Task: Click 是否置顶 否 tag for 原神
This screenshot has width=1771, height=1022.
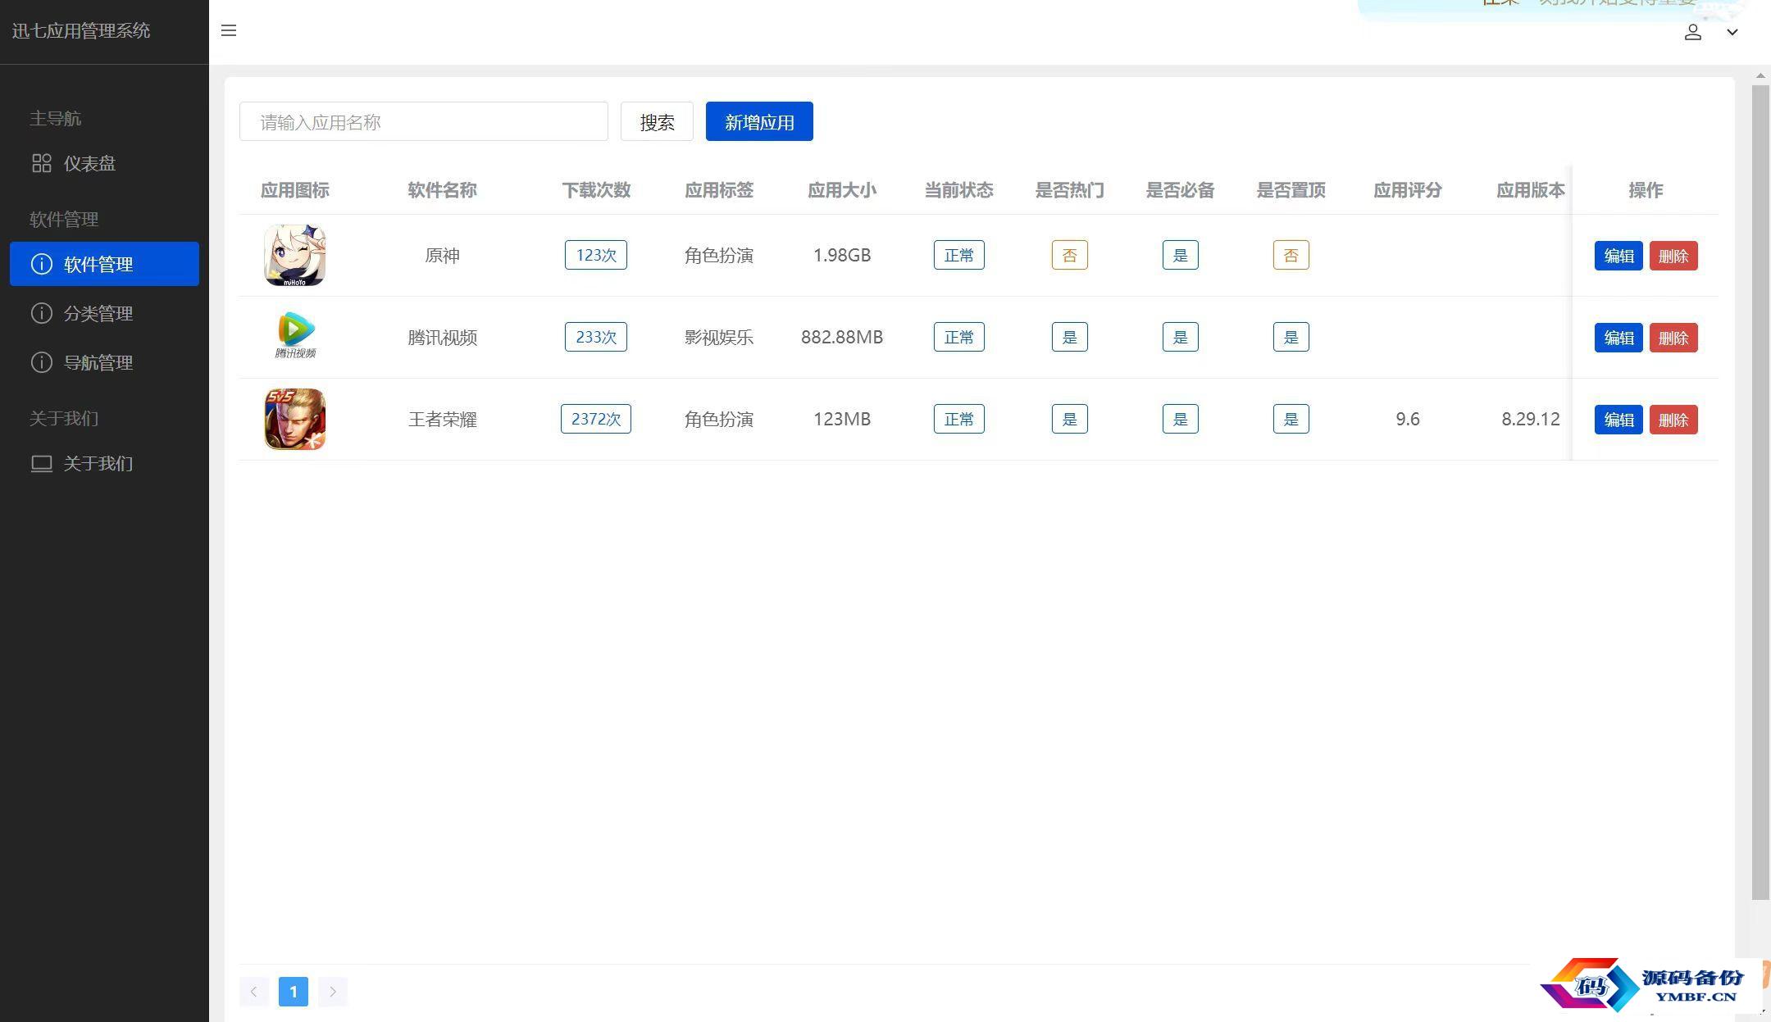Action: pyautogui.click(x=1291, y=255)
